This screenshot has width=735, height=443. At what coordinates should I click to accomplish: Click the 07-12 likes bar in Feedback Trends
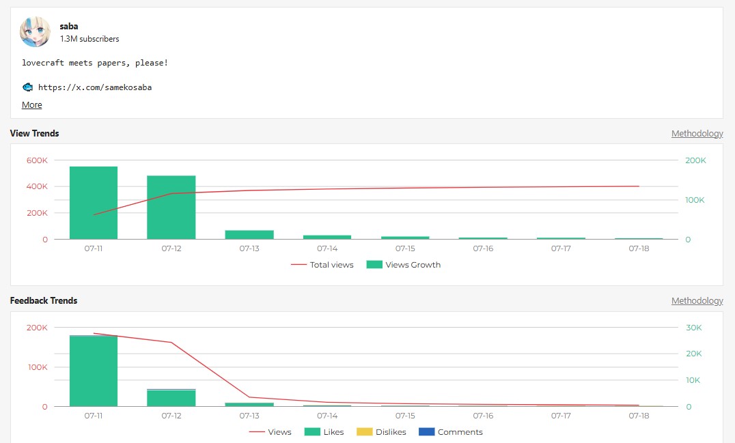171,398
